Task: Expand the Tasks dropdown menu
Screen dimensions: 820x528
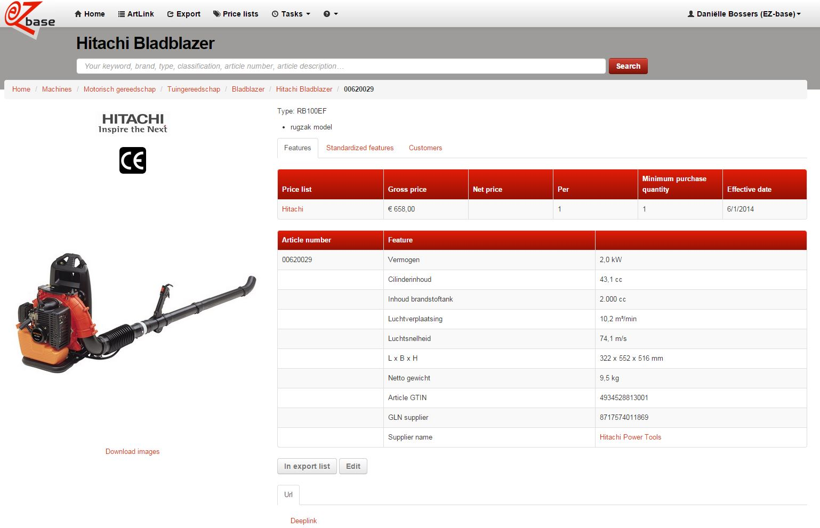Action: tap(291, 14)
